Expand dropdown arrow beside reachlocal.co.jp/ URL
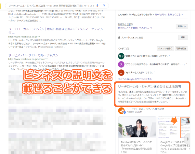This screenshot has height=154, width=195. pos(39,37)
